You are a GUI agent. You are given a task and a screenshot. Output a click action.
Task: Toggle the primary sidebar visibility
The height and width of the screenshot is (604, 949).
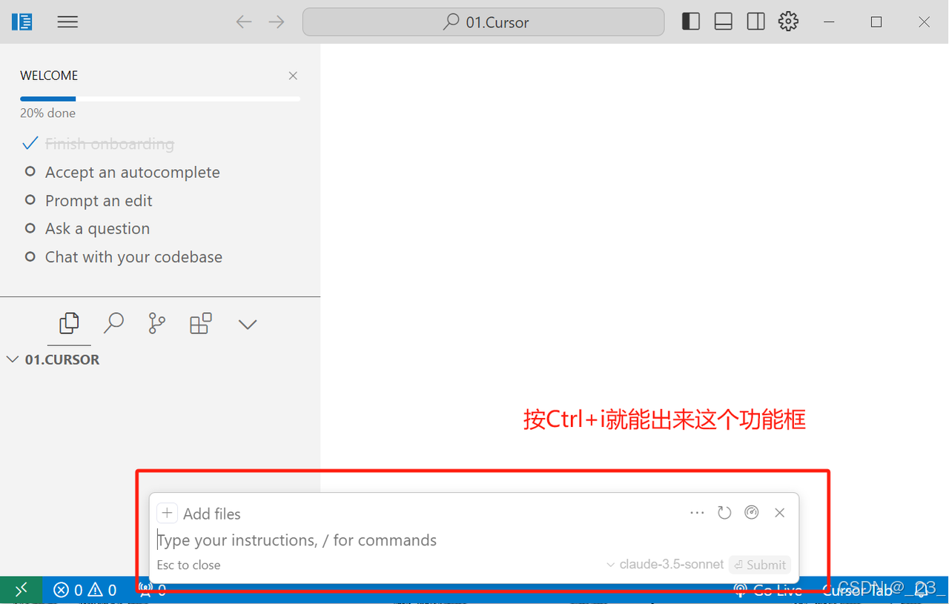pos(690,21)
